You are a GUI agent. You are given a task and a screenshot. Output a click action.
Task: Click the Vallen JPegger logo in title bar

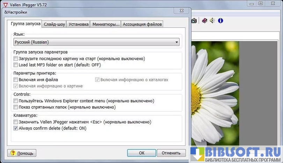pos(5,4)
